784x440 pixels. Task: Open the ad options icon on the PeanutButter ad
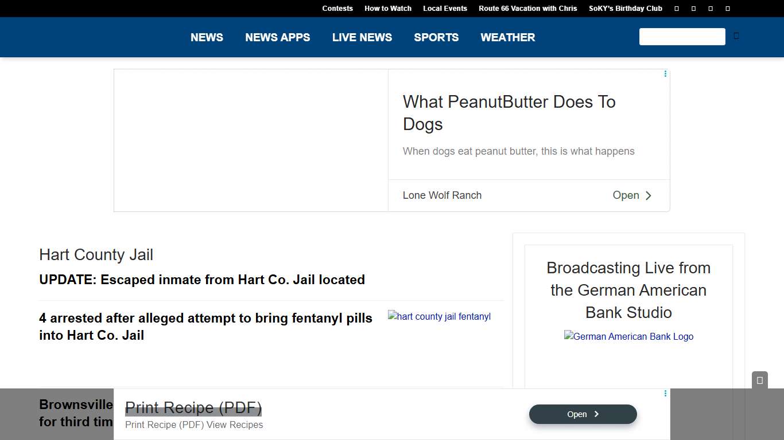pos(665,74)
